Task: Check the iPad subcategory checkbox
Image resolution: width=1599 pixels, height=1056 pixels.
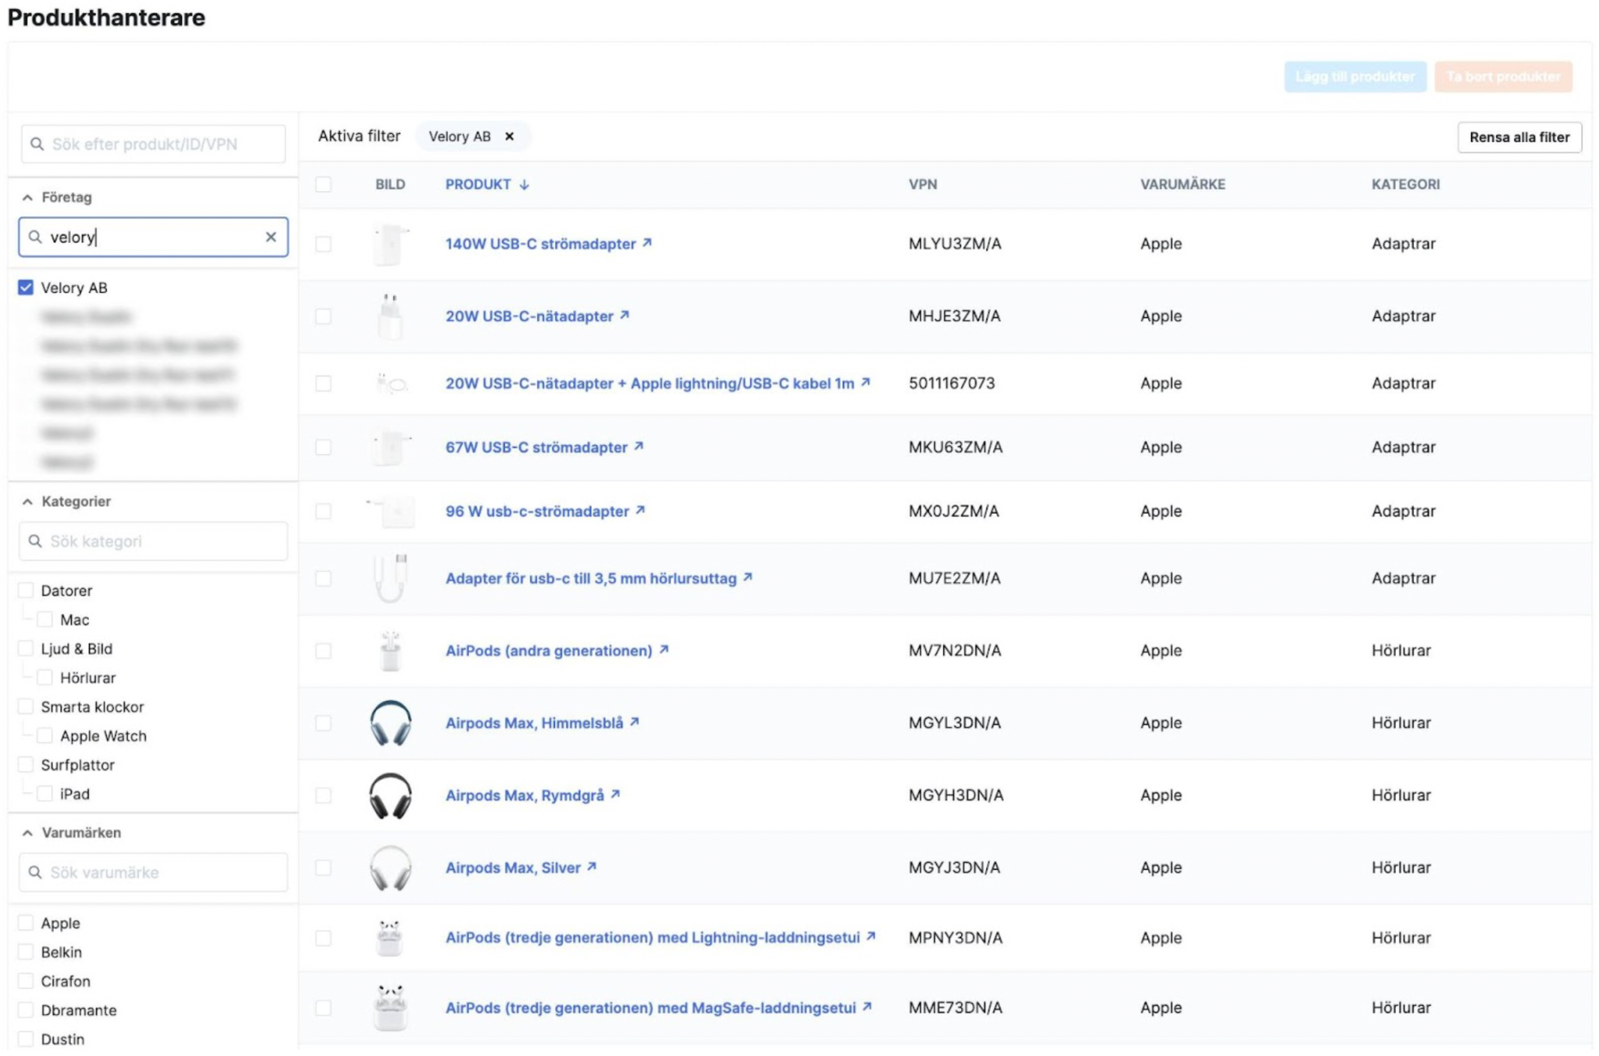Action: tap(45, 793)
